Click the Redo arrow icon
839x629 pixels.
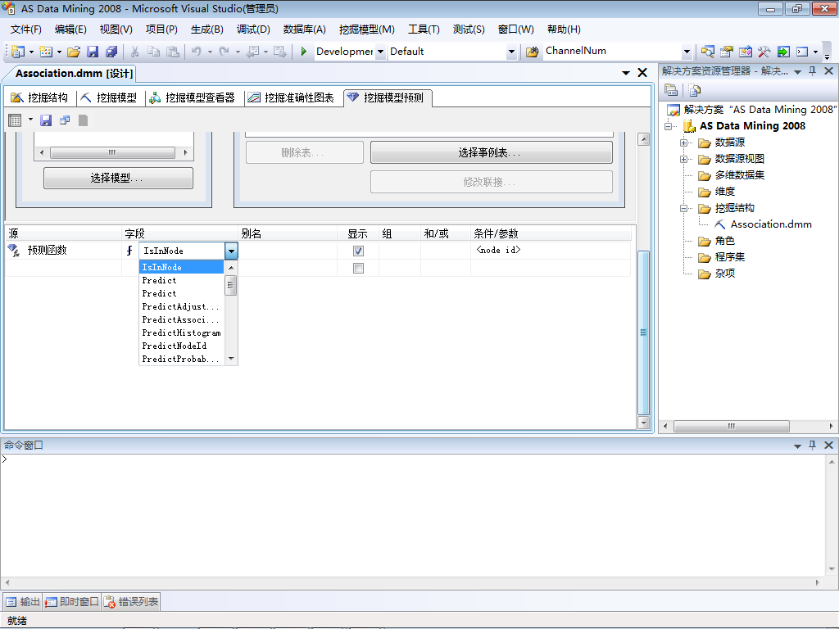click(x=224, y=52)
